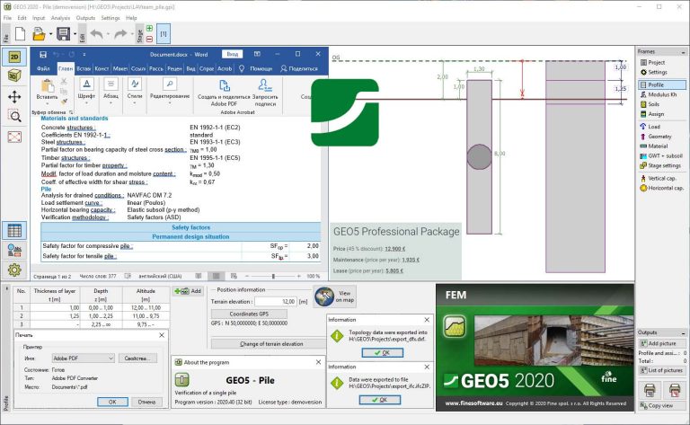
Task: Open the GWT + subsoil frame
Action: point(661,155)
